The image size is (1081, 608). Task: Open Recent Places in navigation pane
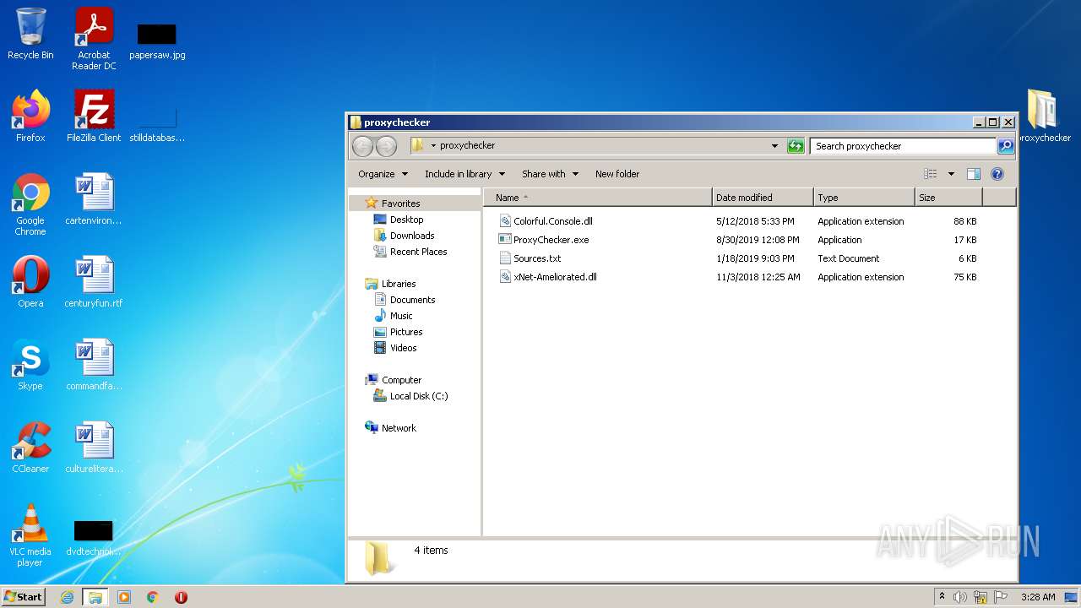click(x=418, y=252)
